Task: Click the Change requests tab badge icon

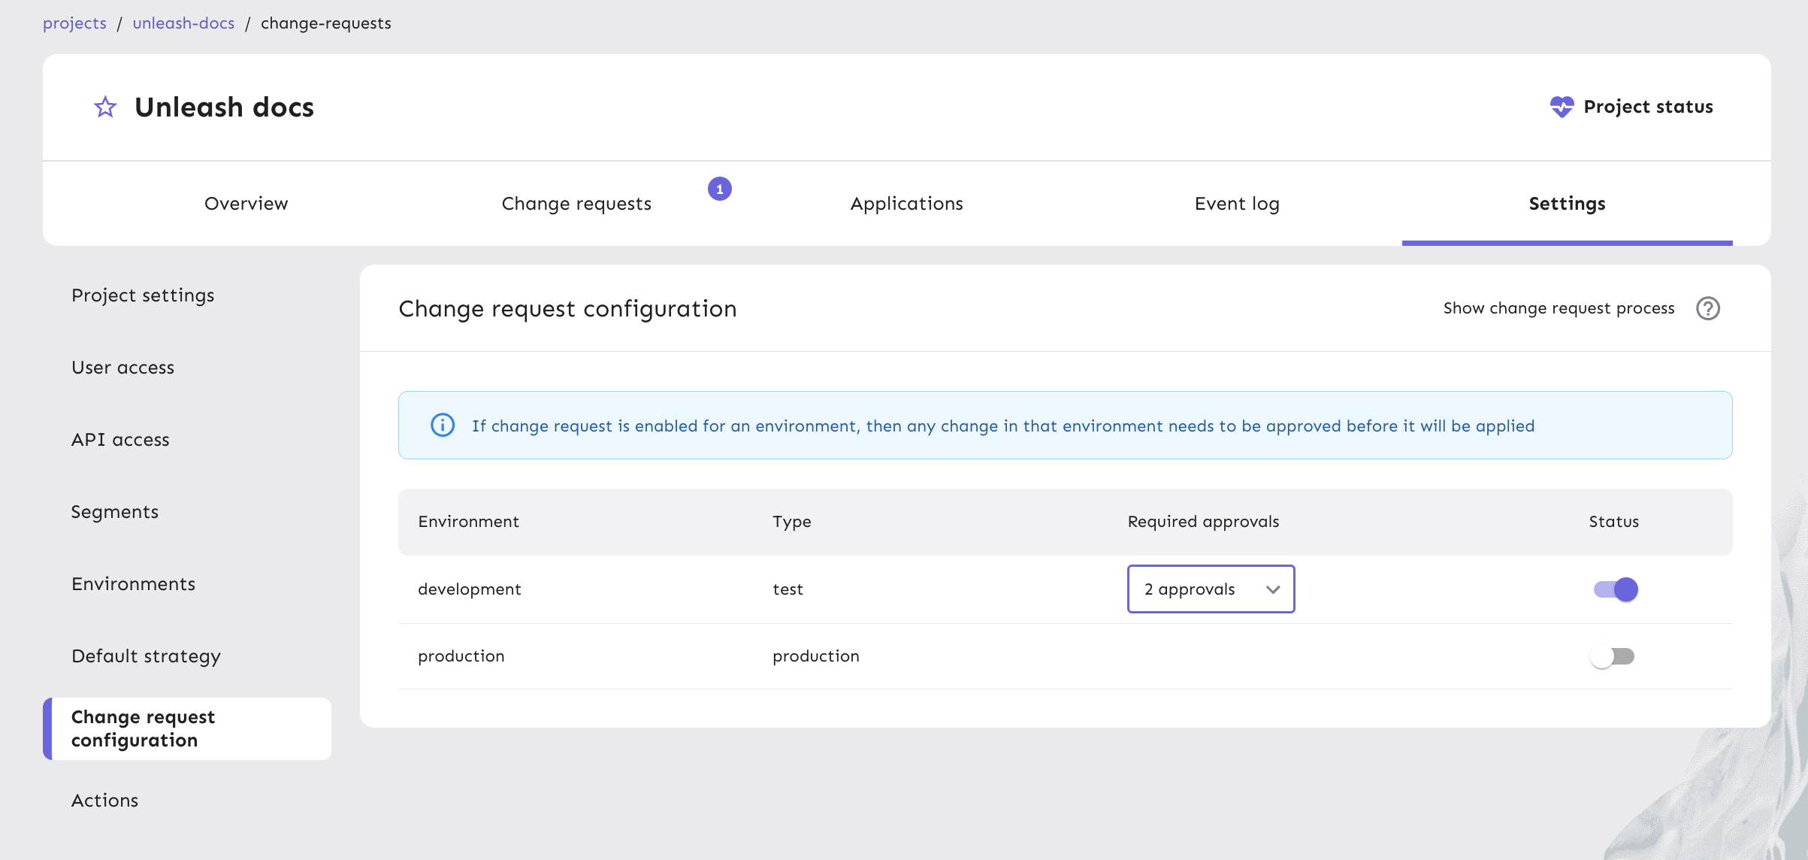Action: pyautogui.click(x=718, y=188)
